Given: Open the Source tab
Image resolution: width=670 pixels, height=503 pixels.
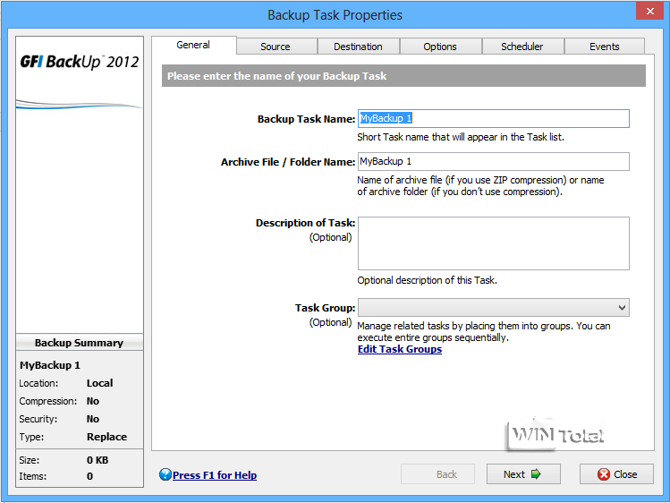Looking at the screenshot, I should click(x=276, y=47).
